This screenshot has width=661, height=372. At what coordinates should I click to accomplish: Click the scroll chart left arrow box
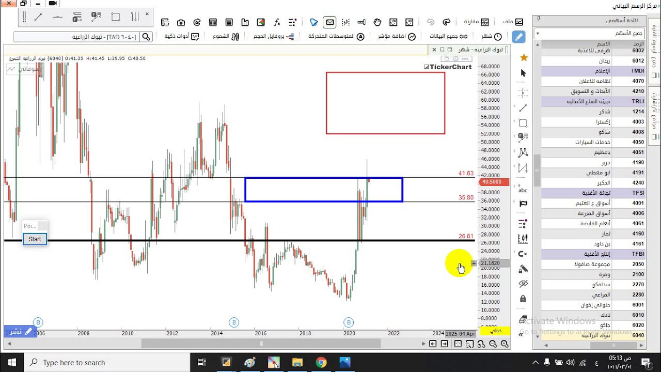pos(433,344)
